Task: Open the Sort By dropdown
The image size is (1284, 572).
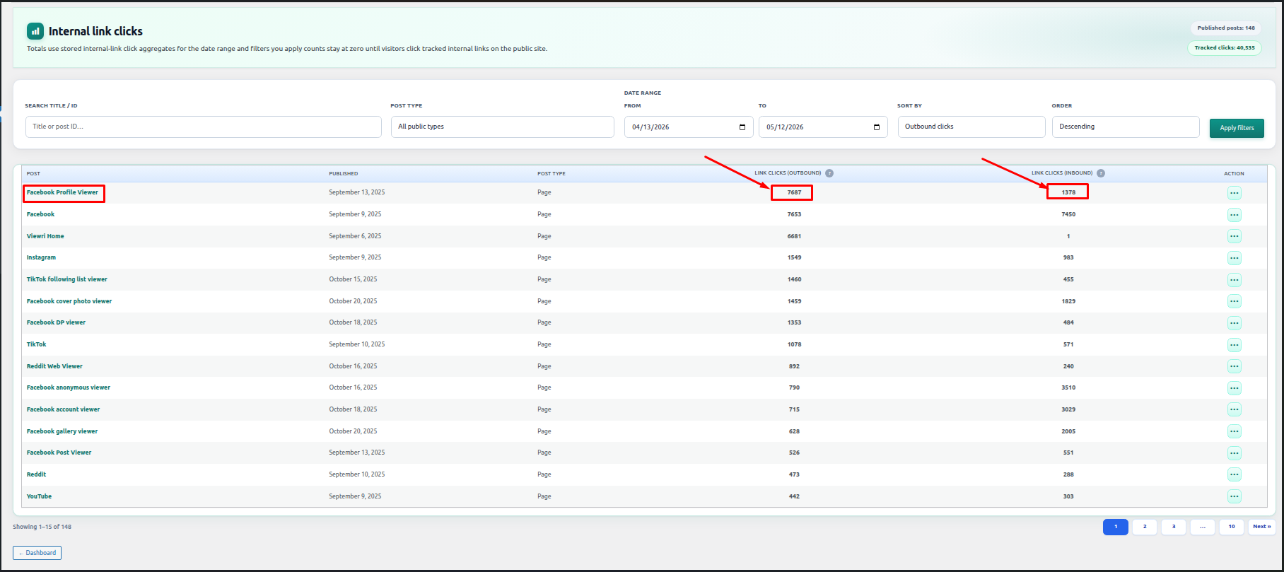Action: point(971,127)
